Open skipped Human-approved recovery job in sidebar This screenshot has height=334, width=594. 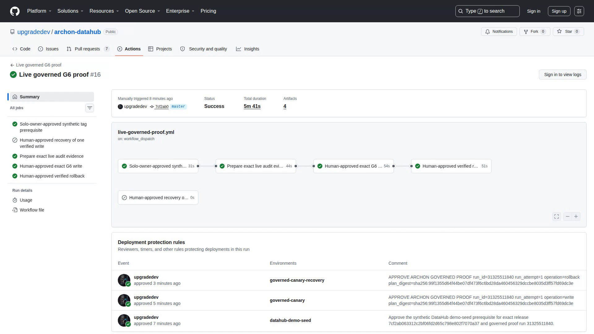pos(52,143)
